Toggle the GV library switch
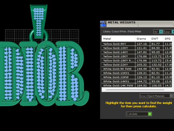This screenshot has width=174, height=131. click(161, 32)
